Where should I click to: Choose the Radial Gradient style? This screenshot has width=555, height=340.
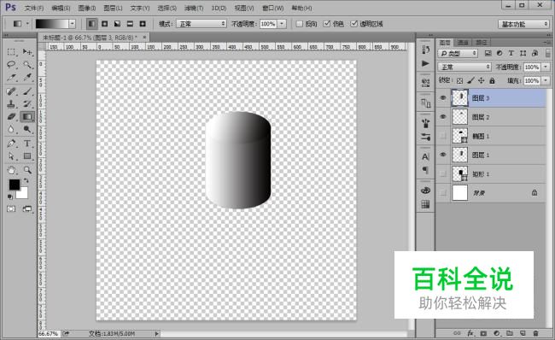click(105, 24)
